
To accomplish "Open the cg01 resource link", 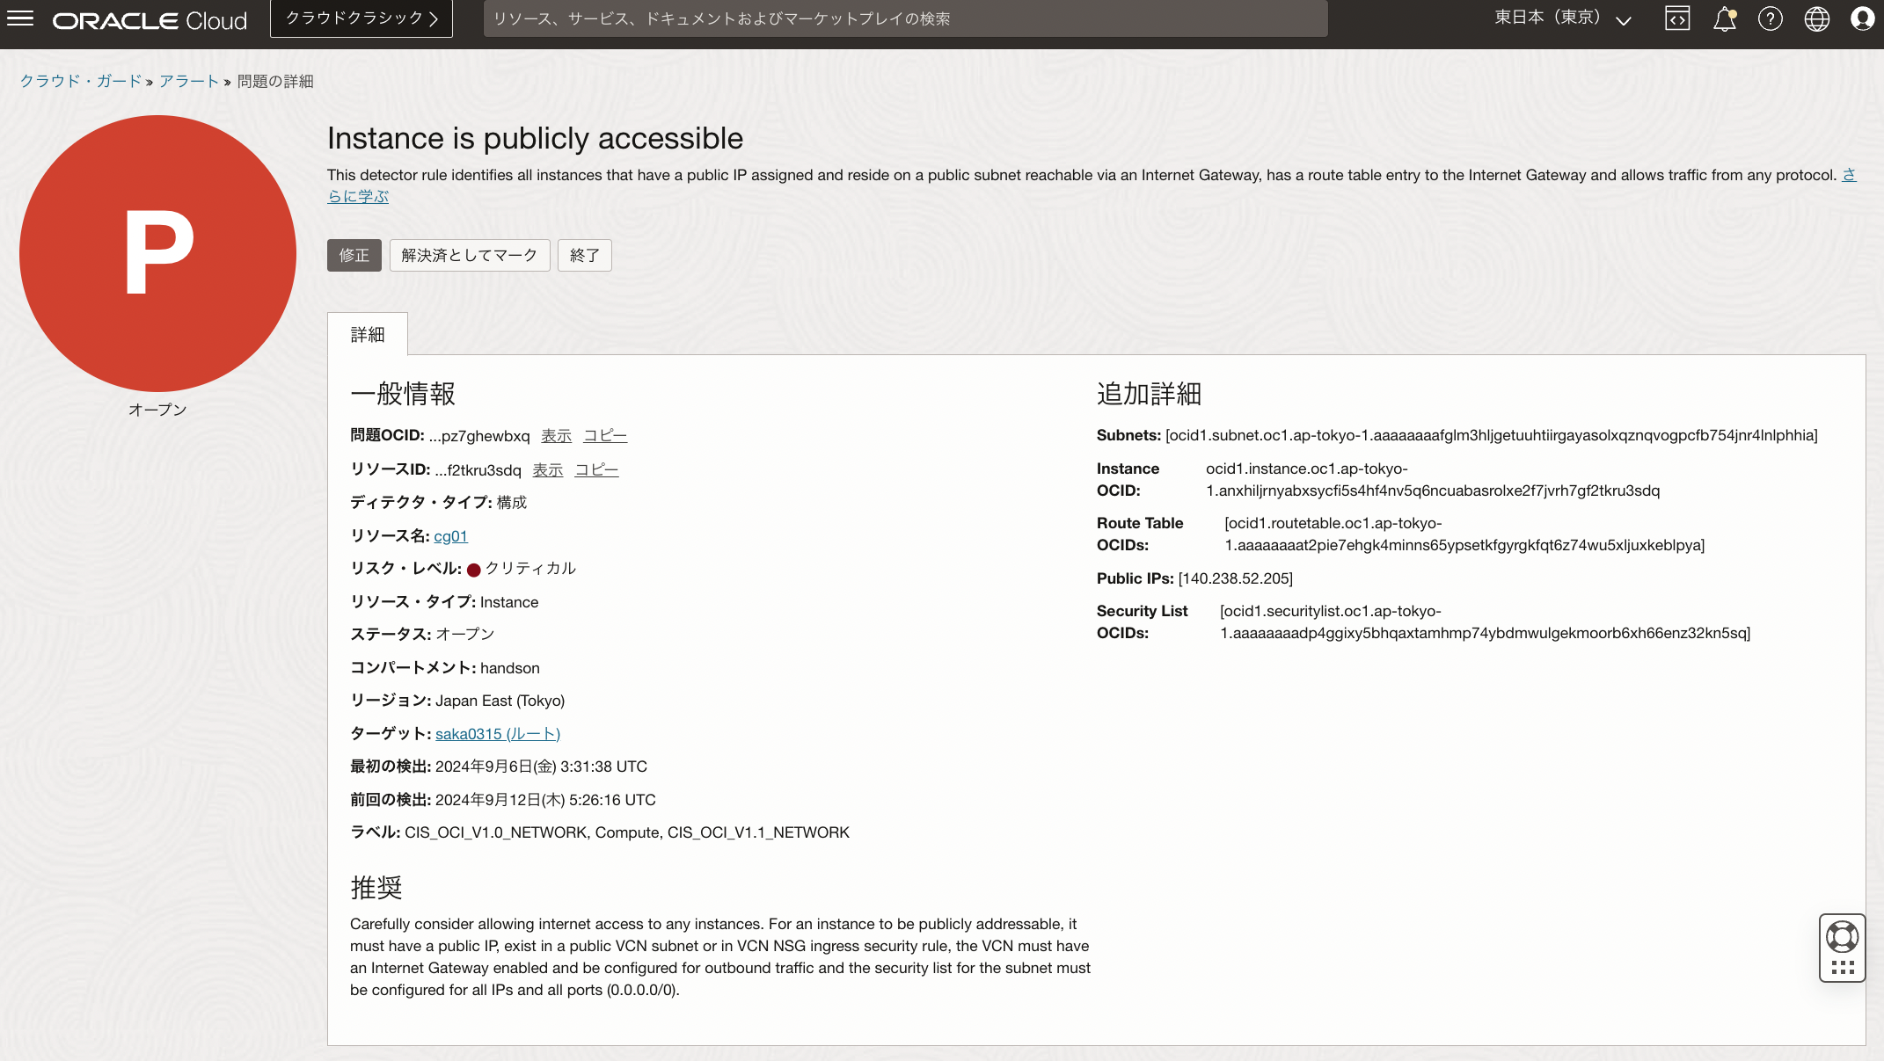I will pos(450,536).
